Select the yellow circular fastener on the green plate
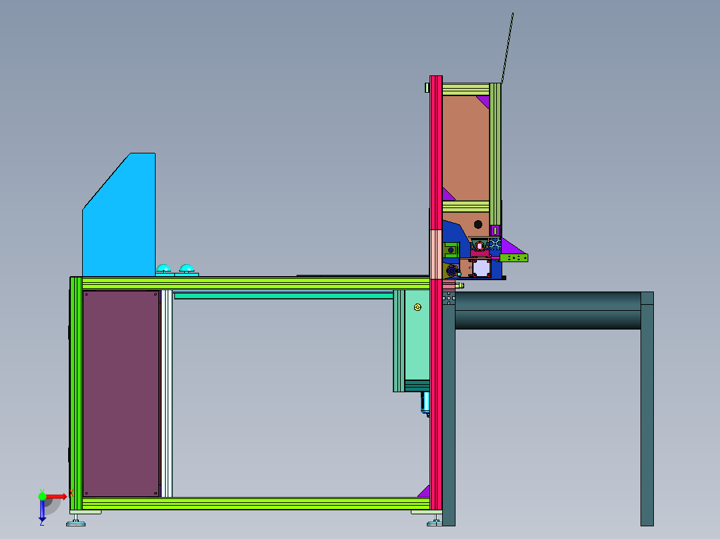 pyautogui.click(x=417, y=308)
